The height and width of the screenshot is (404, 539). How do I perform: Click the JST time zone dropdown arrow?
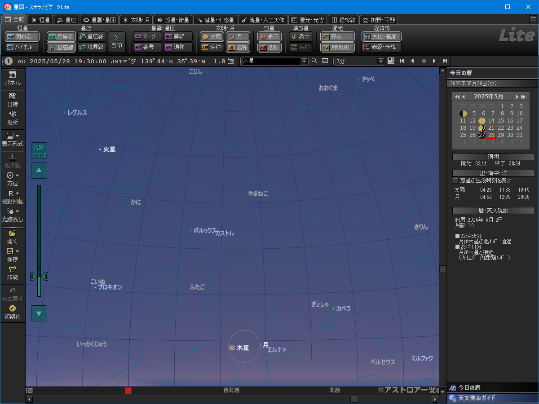coord(124,61)
